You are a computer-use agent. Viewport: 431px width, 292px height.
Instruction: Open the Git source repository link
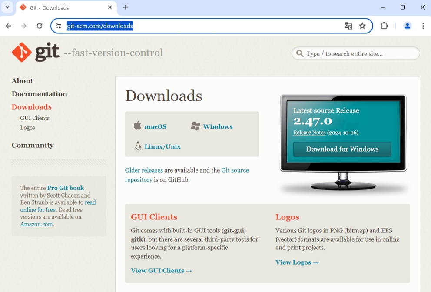(187, 175)
